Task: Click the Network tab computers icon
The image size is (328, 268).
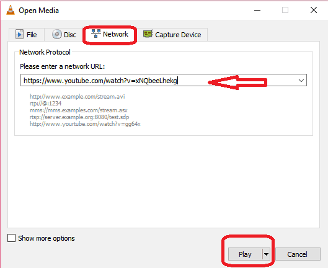Action: click(x=96, y=33)
